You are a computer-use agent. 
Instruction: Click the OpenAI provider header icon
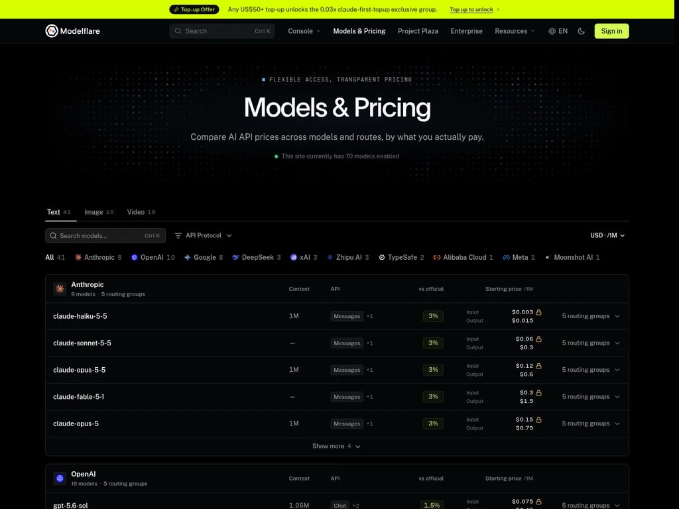pos(60,479)
